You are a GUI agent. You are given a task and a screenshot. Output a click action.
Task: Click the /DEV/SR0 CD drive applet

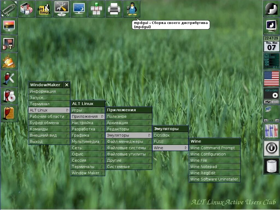[x=271, y=96]
